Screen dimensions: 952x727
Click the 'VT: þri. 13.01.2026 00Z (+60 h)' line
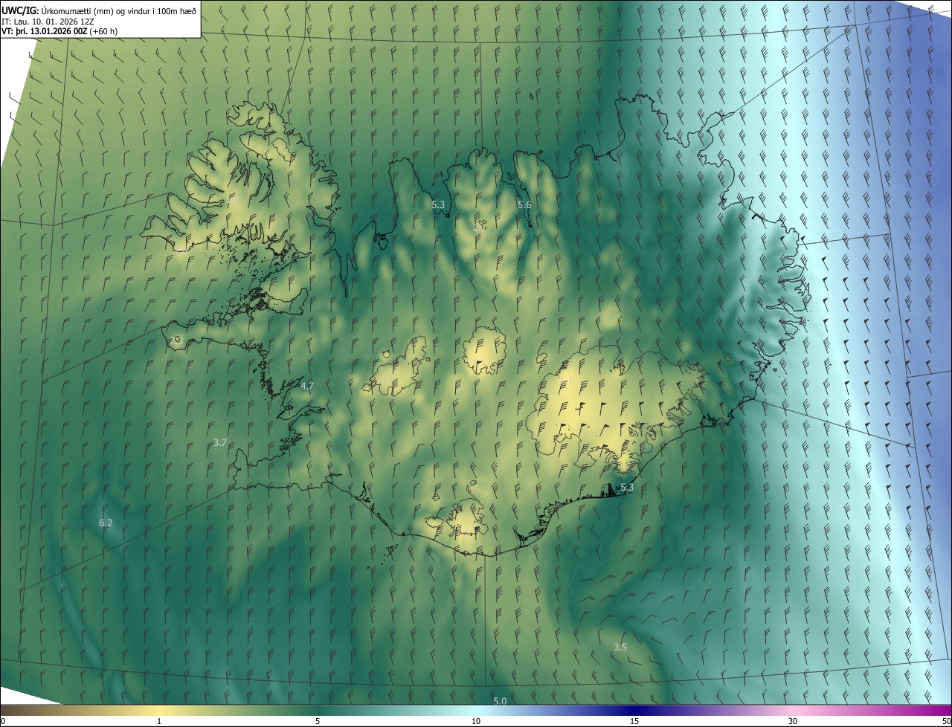pyautogui.click(x=59, y=31)
